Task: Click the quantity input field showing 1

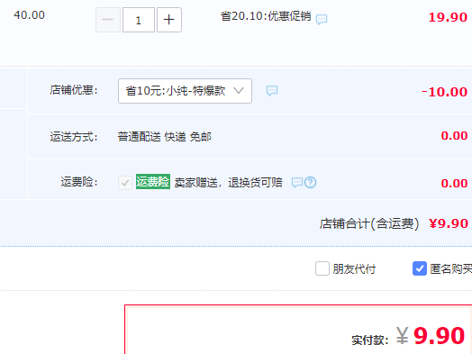Action: point(139,20)
